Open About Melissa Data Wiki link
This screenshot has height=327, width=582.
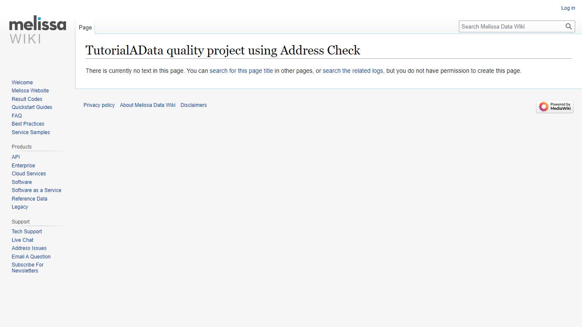(147, 105)
